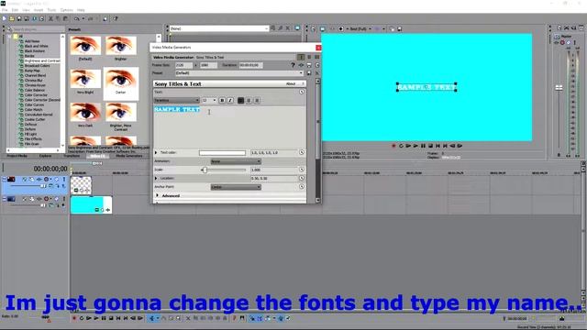Click the search magnifier icon in plug-in panel

tap(9, 28)
